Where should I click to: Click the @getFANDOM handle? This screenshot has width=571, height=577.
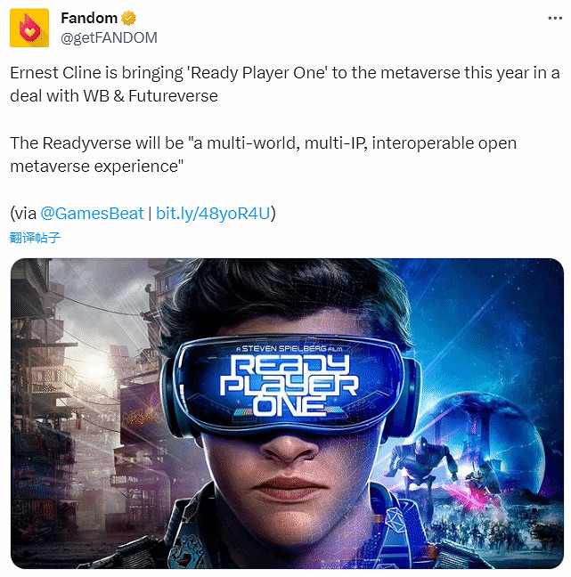click(109, 37)
